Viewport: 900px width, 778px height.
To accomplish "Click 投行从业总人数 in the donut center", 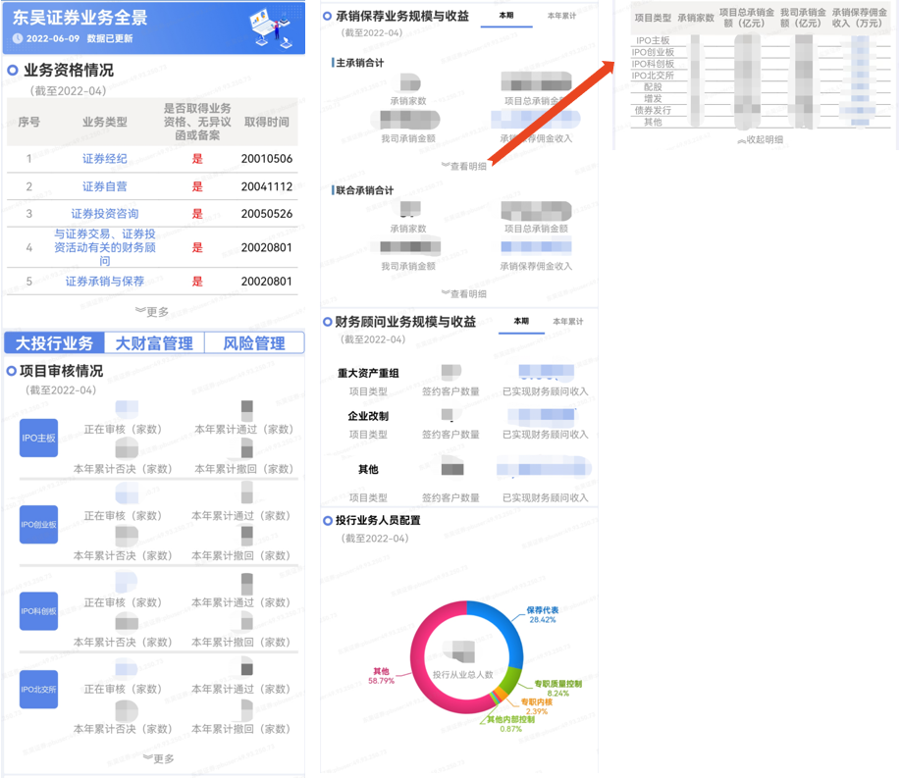I will click(462, 675).
